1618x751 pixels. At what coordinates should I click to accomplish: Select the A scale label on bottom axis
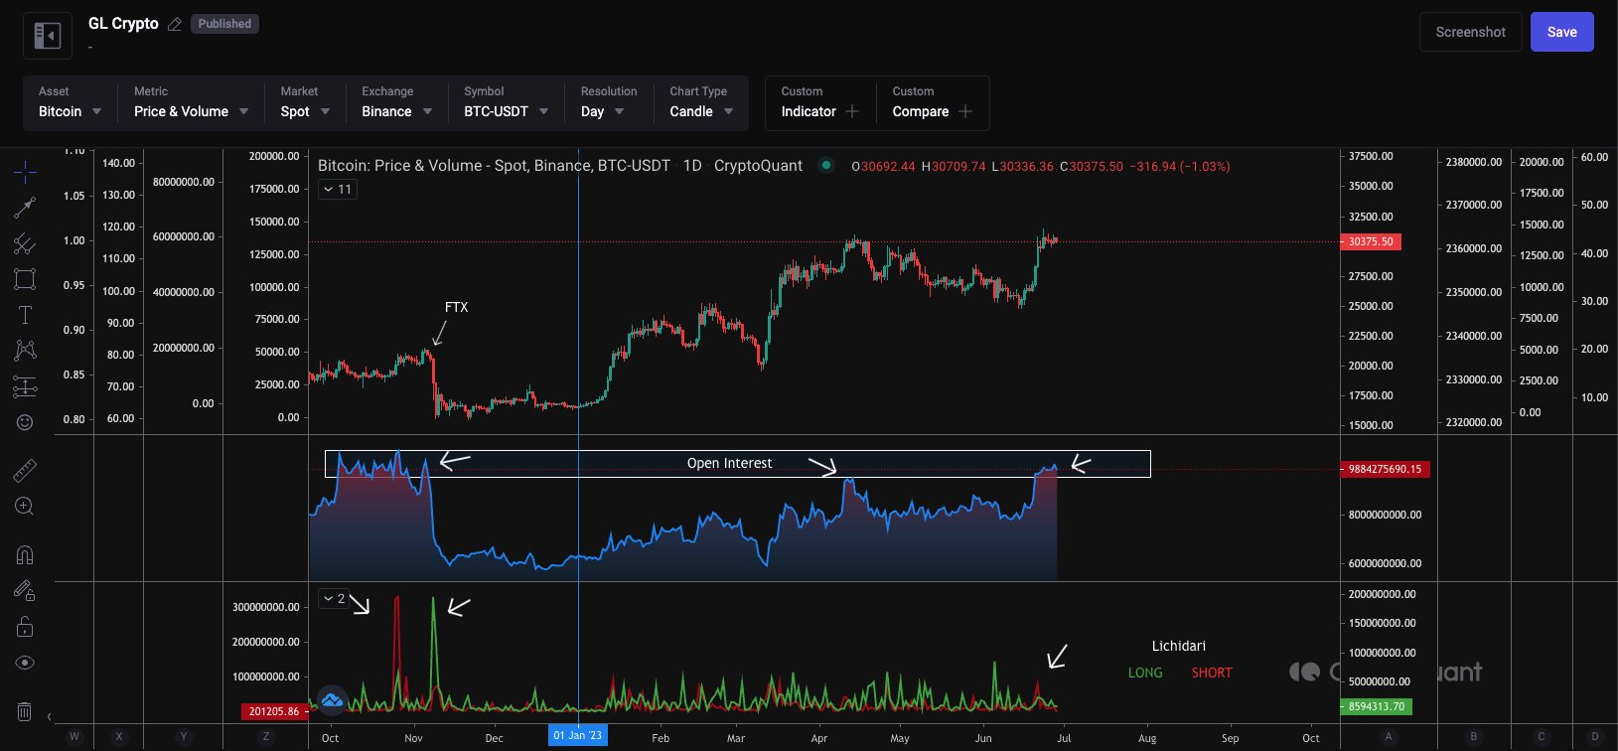point(1389,737)
